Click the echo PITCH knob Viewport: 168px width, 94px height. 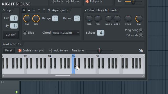click(128, 19)
